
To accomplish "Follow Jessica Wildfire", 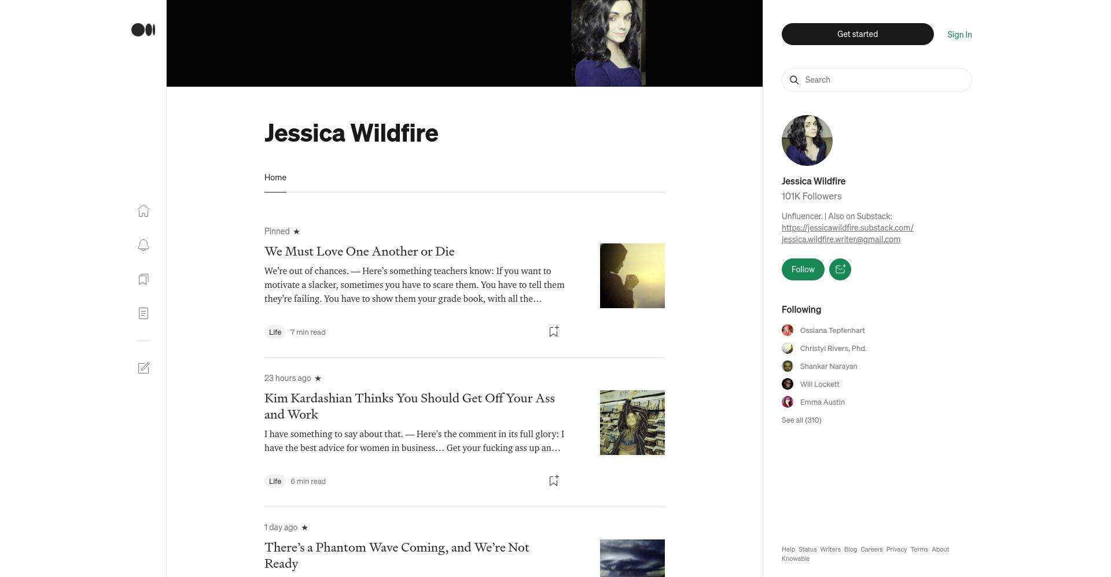I will point(803,269).
